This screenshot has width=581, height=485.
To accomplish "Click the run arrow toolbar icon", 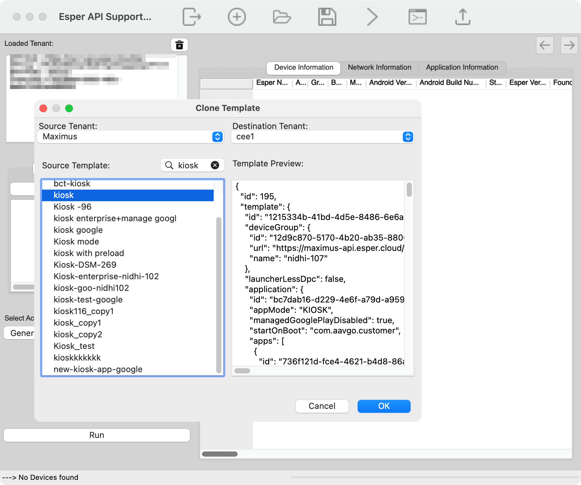I will pyautogui.click(x=372, y=17).
